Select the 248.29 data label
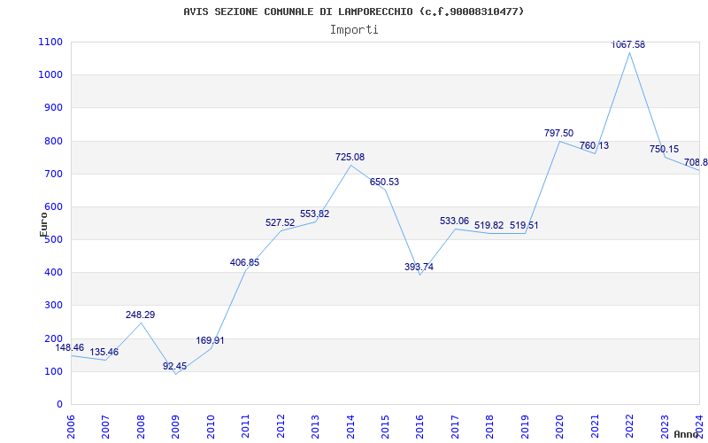The image size is (708, 443). [140, 315]
